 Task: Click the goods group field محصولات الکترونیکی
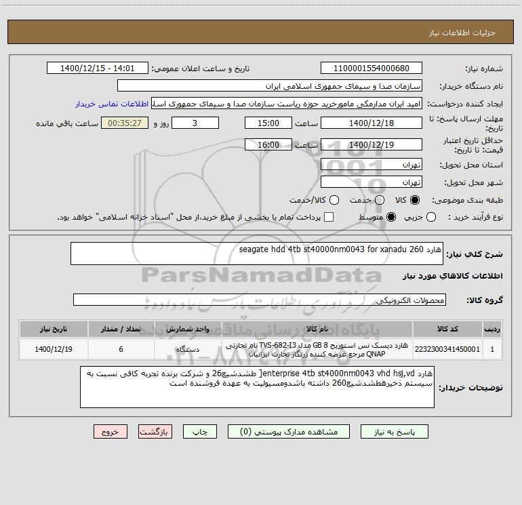[260, 300]
